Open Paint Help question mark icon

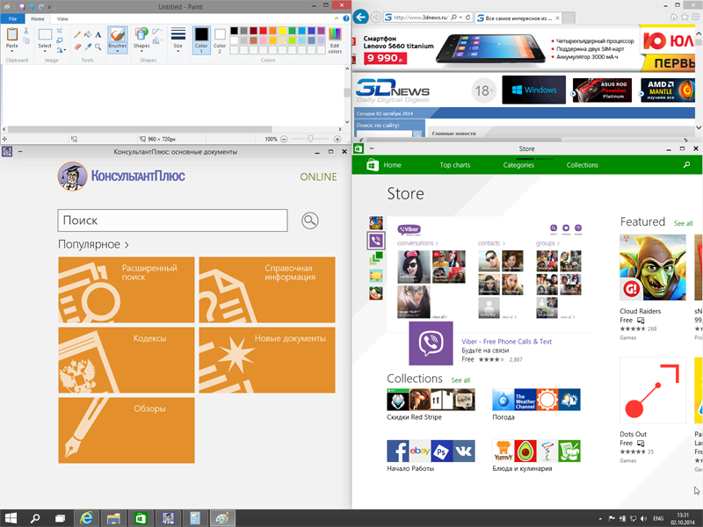[345, 18]
